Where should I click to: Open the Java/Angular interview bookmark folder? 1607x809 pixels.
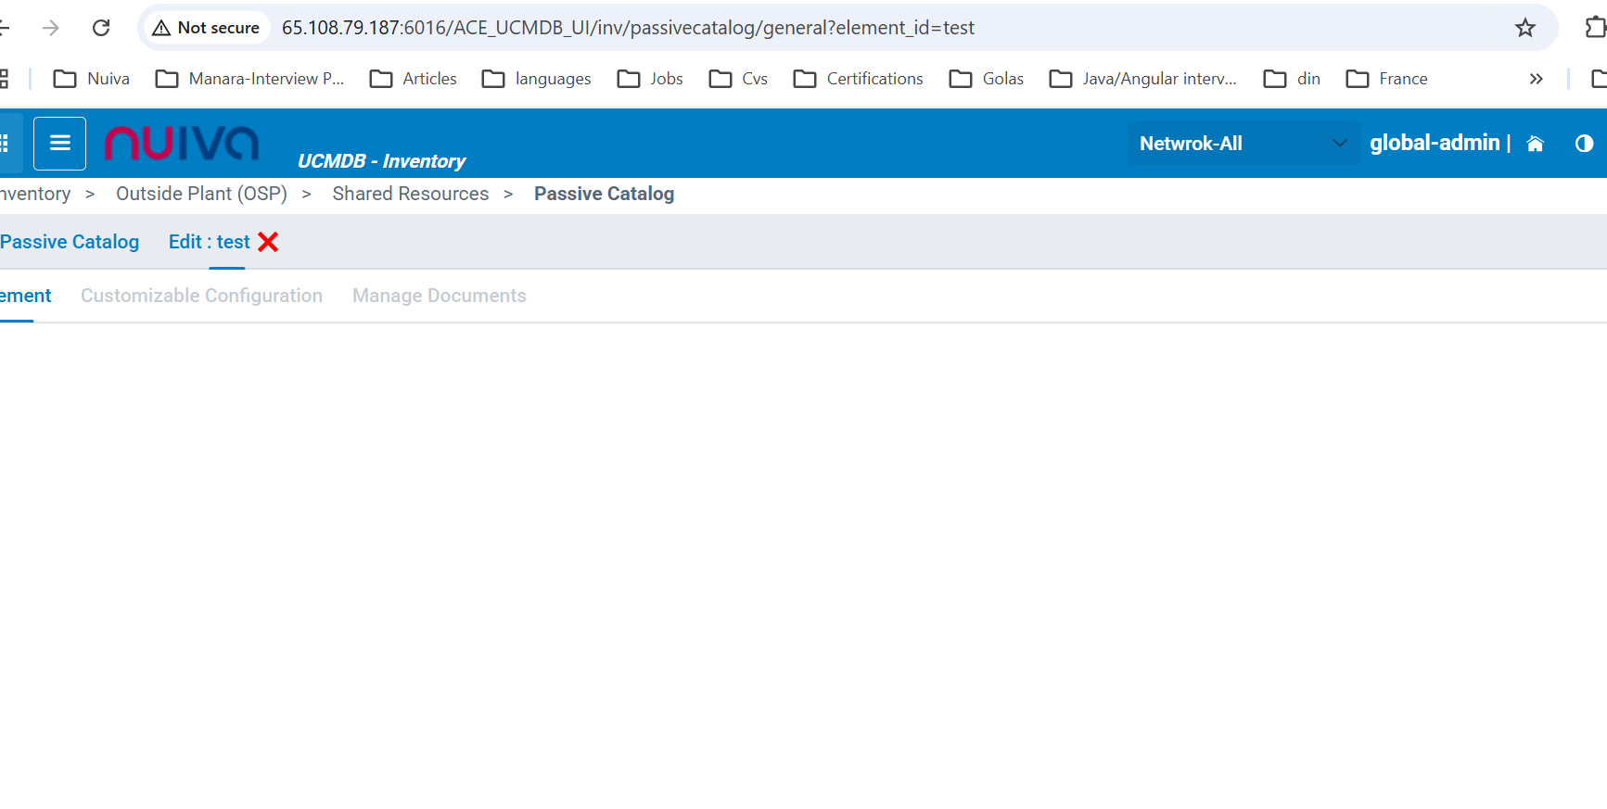(x=1142, y=79)
